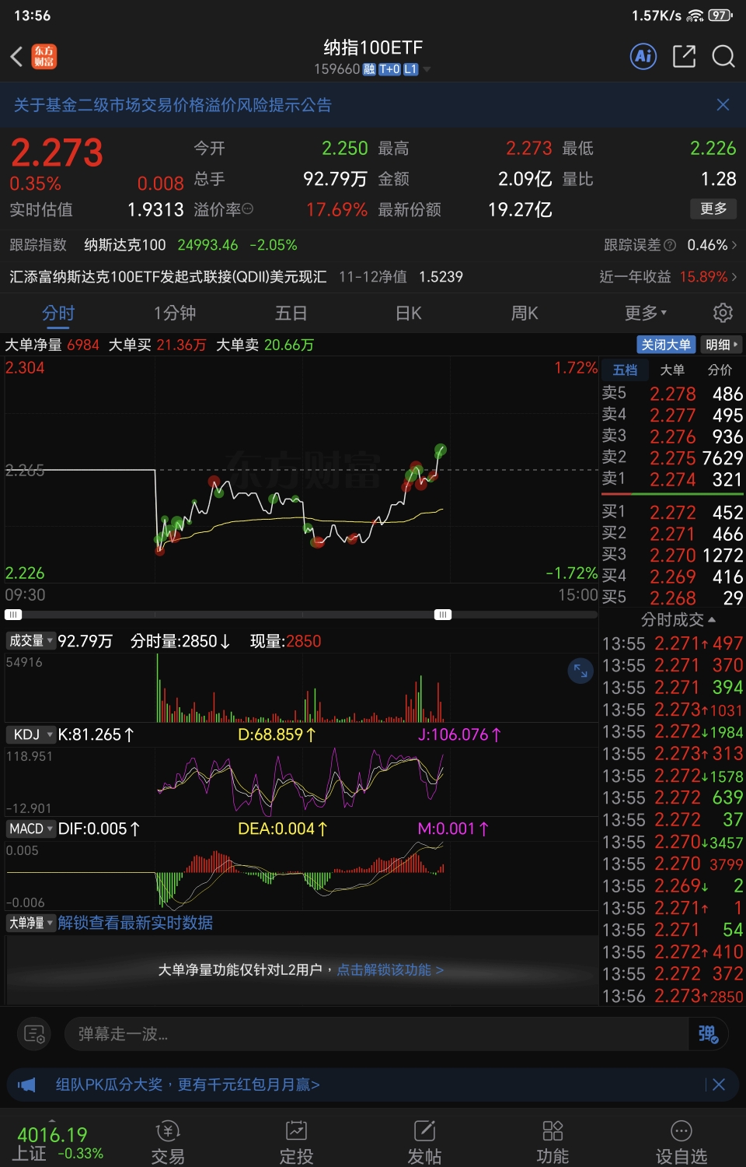746x1167 pixels.
Task: Tap the L1 level badge
Action: [x=411, y=69]
